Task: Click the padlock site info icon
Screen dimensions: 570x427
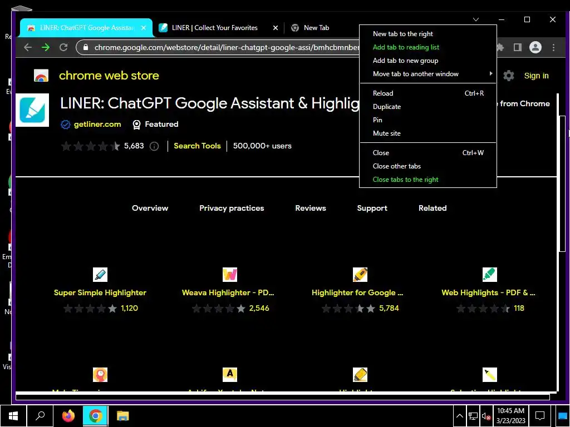Action: point(86,47)
